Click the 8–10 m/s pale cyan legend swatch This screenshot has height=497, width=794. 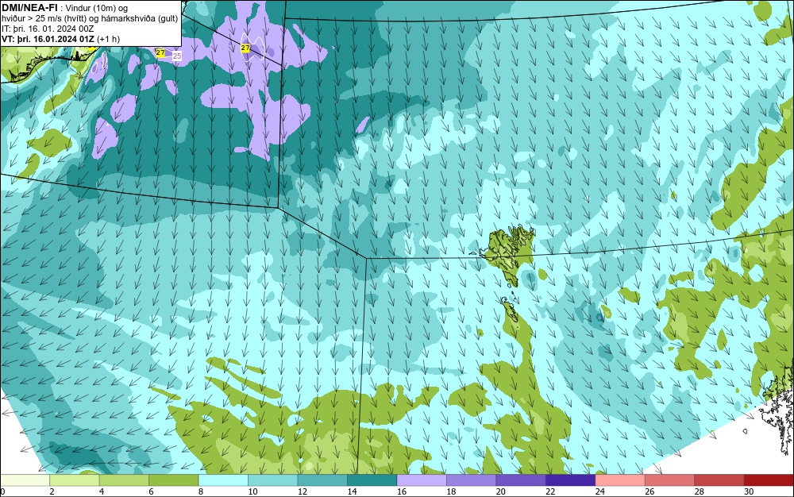click(x=223, y=480)
